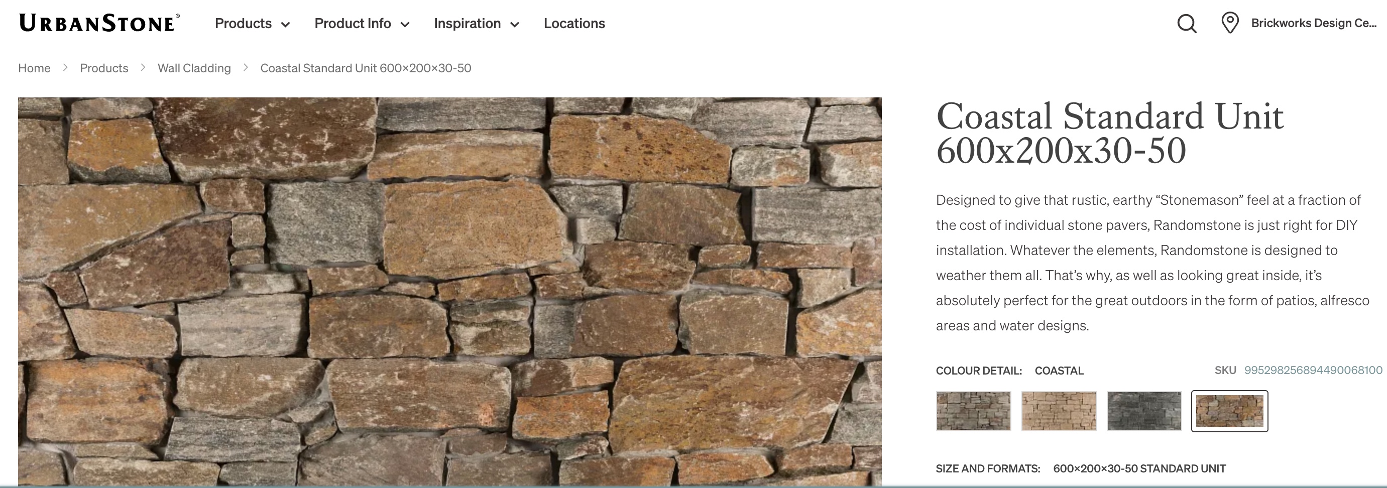Open the Wall Cladding breadcrumb link
The height and width of the screenshot is (488, 1387).
[194, 68]
